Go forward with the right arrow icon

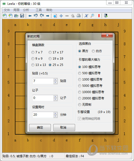point(48,16)
